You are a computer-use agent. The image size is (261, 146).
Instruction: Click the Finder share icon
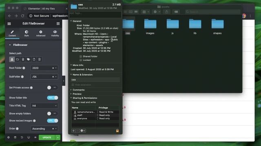tap(167, 12)
